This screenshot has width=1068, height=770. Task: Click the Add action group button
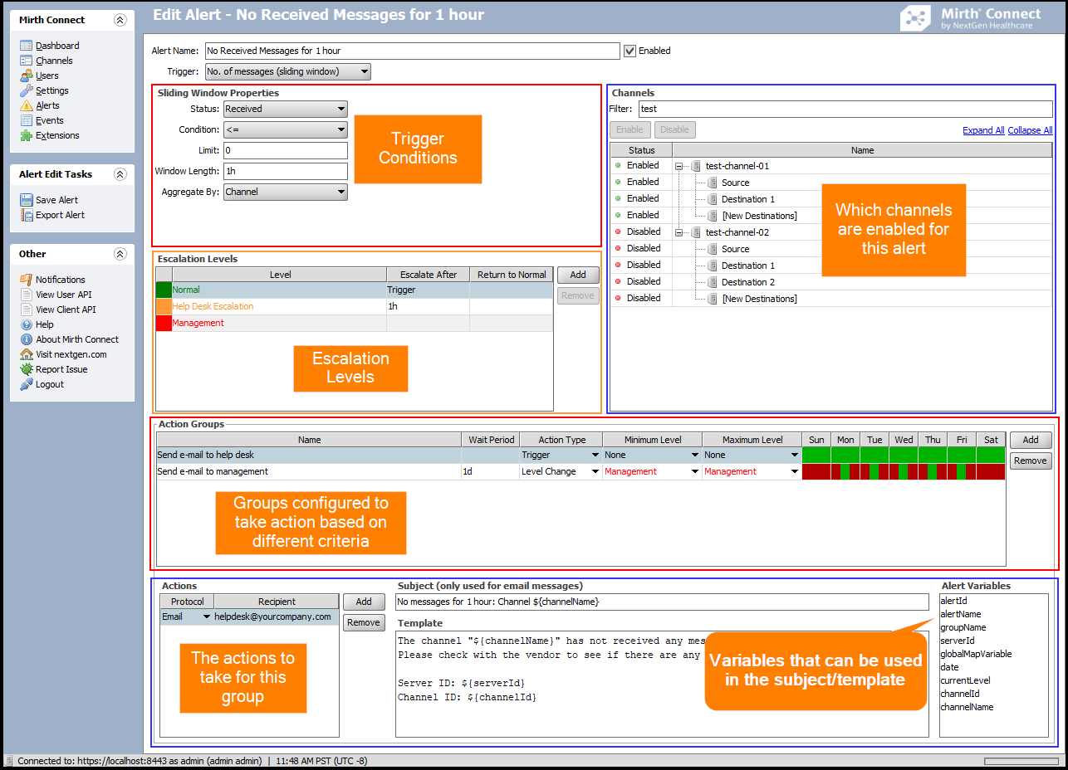pyautogui.click(x=1031, y=441)
